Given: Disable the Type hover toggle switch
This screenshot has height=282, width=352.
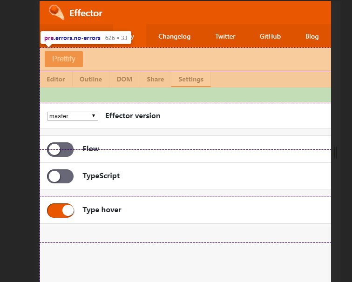Looking at the screenshot, I should point(60,210).
